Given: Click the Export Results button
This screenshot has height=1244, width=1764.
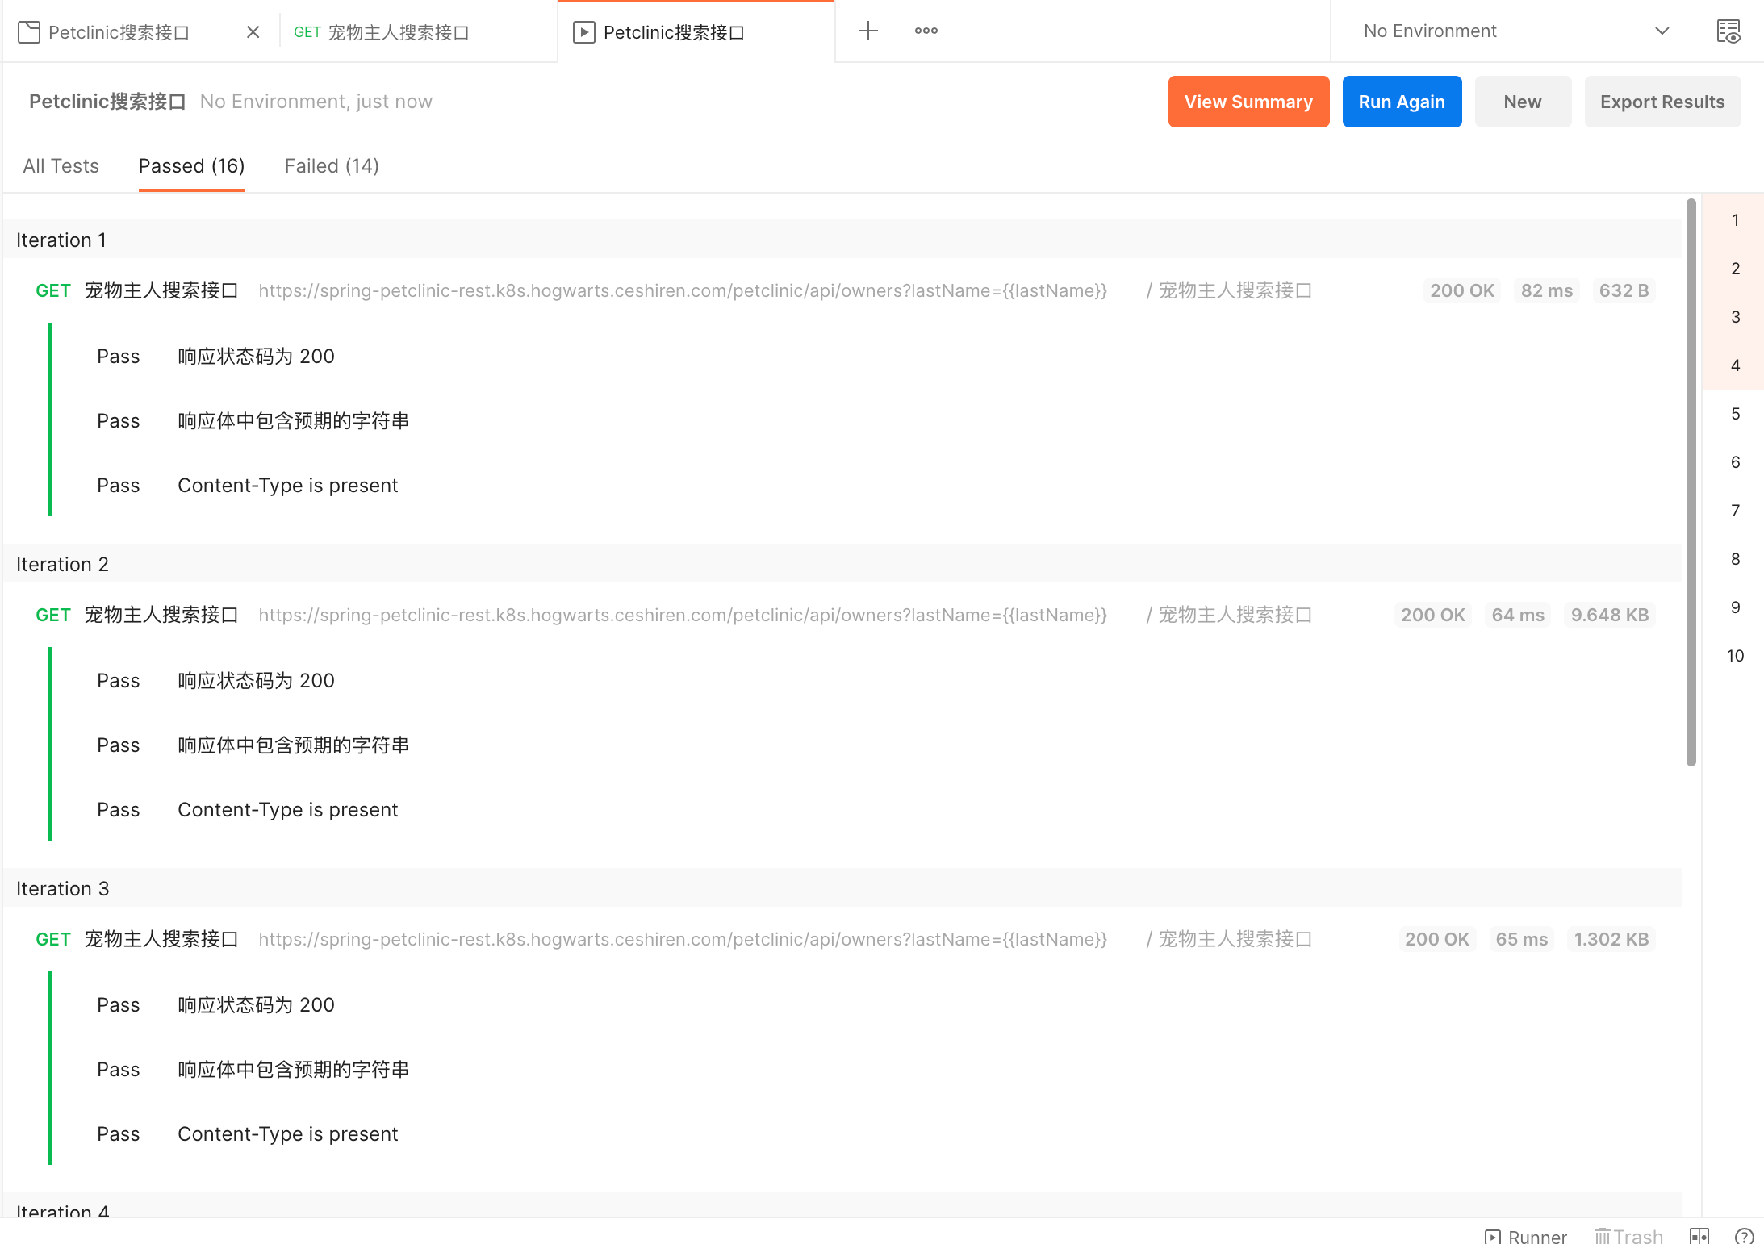Looking at the screenshot, I should click(x=1662, y=102).
